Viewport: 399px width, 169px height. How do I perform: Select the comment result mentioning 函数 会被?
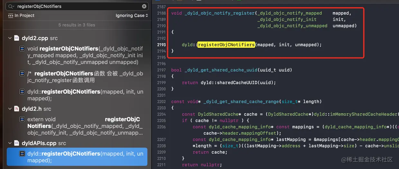coord(77,76)
